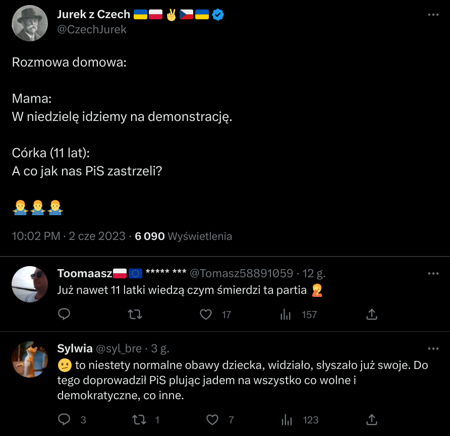Share Toomaasz's reply
The height and width of the screenshot is (436, 450).
tap(371, 315)
